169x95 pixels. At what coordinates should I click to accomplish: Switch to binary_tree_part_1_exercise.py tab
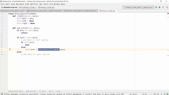coord(81,11)
